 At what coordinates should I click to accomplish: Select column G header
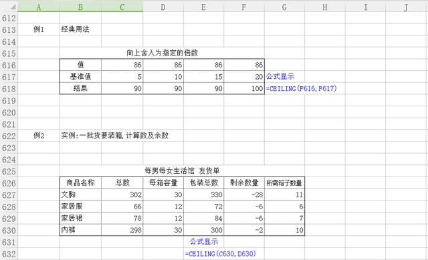point(284,7)
